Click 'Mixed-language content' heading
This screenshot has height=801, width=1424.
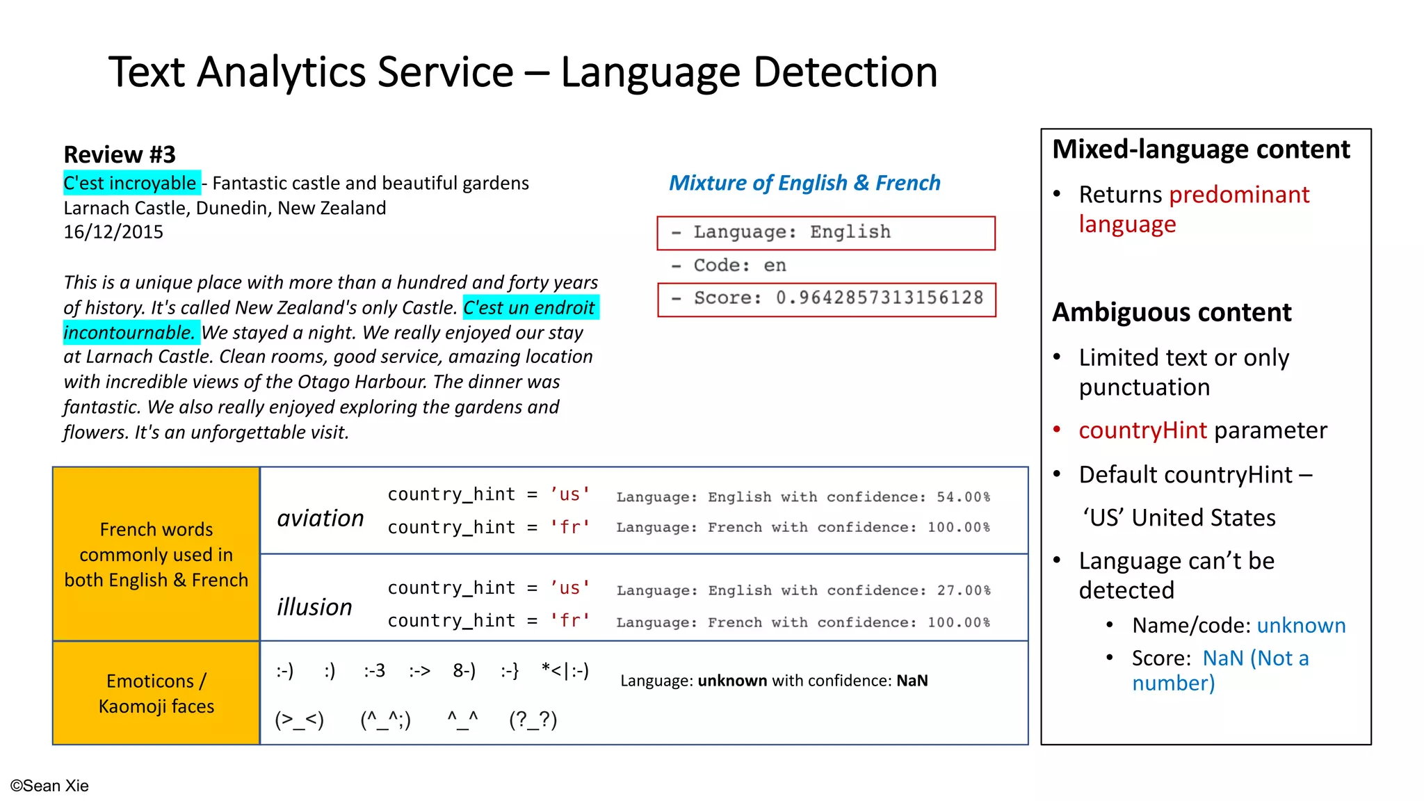click(1201, 149)
